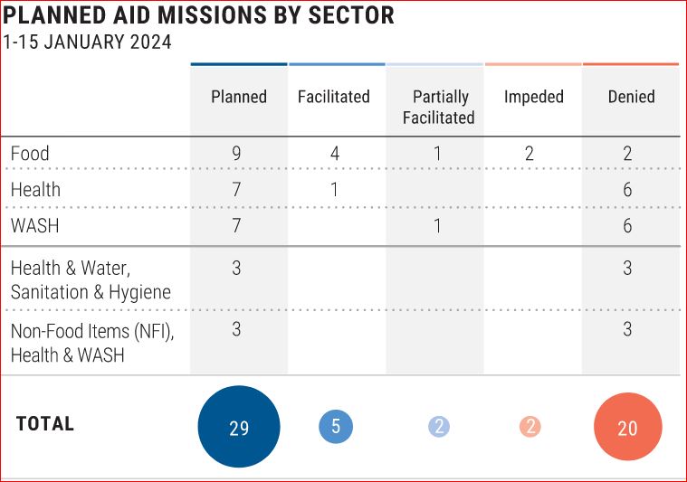Click the WASH row label
Viewport: 687px width, 482px height.
[x=34, y=226]
